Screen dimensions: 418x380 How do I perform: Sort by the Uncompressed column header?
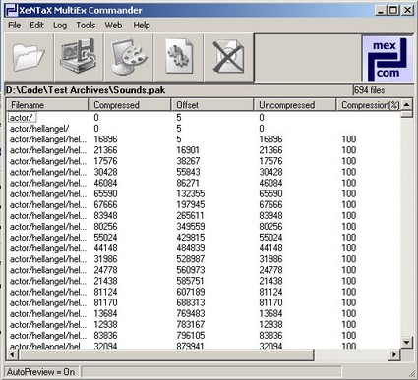(x=295, y=105)
